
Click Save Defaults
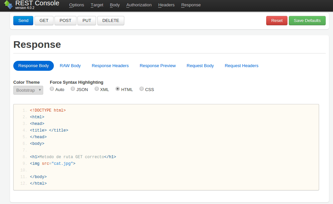coord(307,20)
